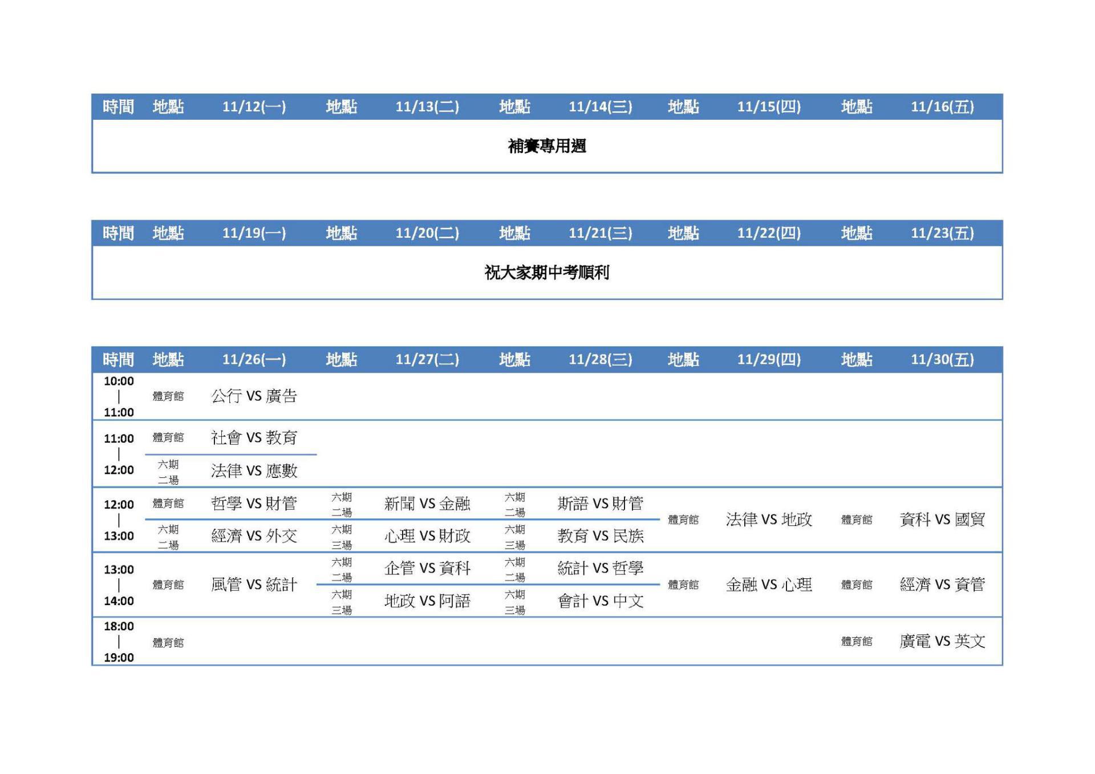Viewport: 1095px width, 774px height.
Task: Select the 斯語 VS 財管 match
Action: tap(600, 503)
